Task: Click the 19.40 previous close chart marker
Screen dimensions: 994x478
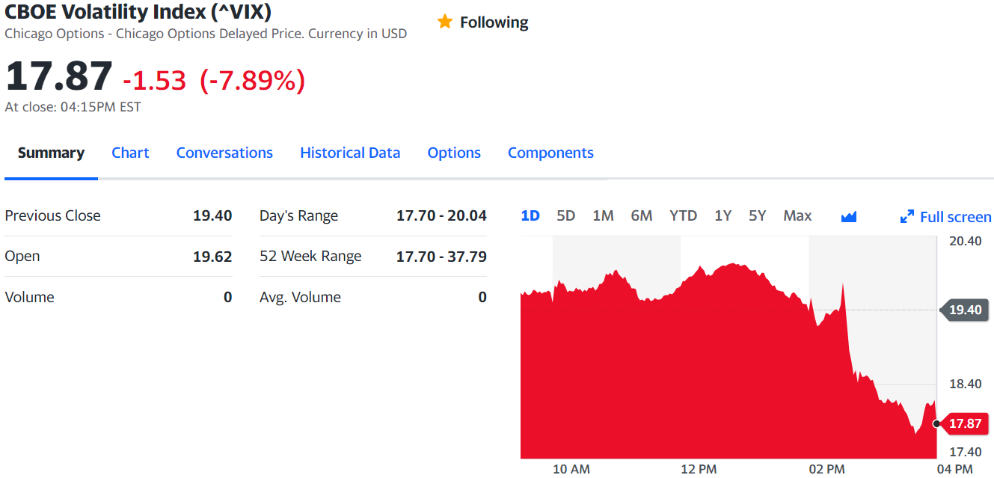Action: [x=966, y=310]
